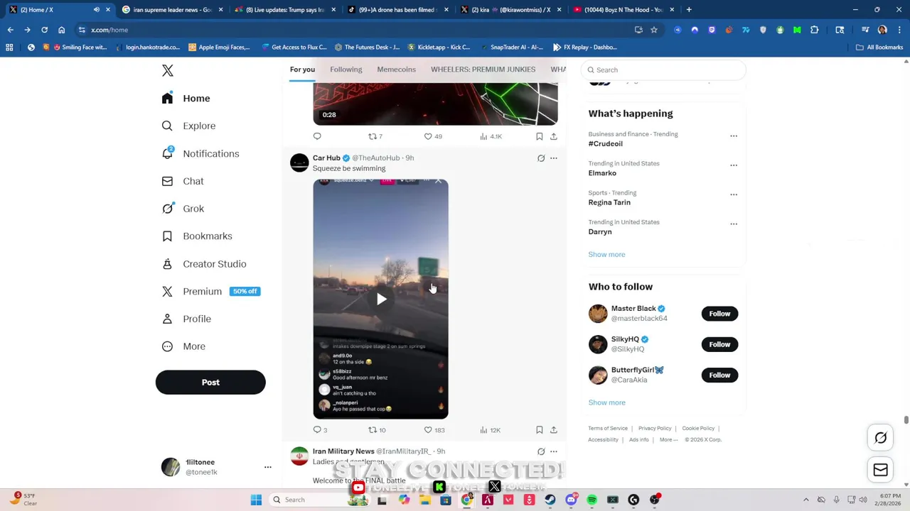Viewport: 910px width, 511px height.
Task: View Car Hub post 12K views analytics
Action: (x=491, y=430)
